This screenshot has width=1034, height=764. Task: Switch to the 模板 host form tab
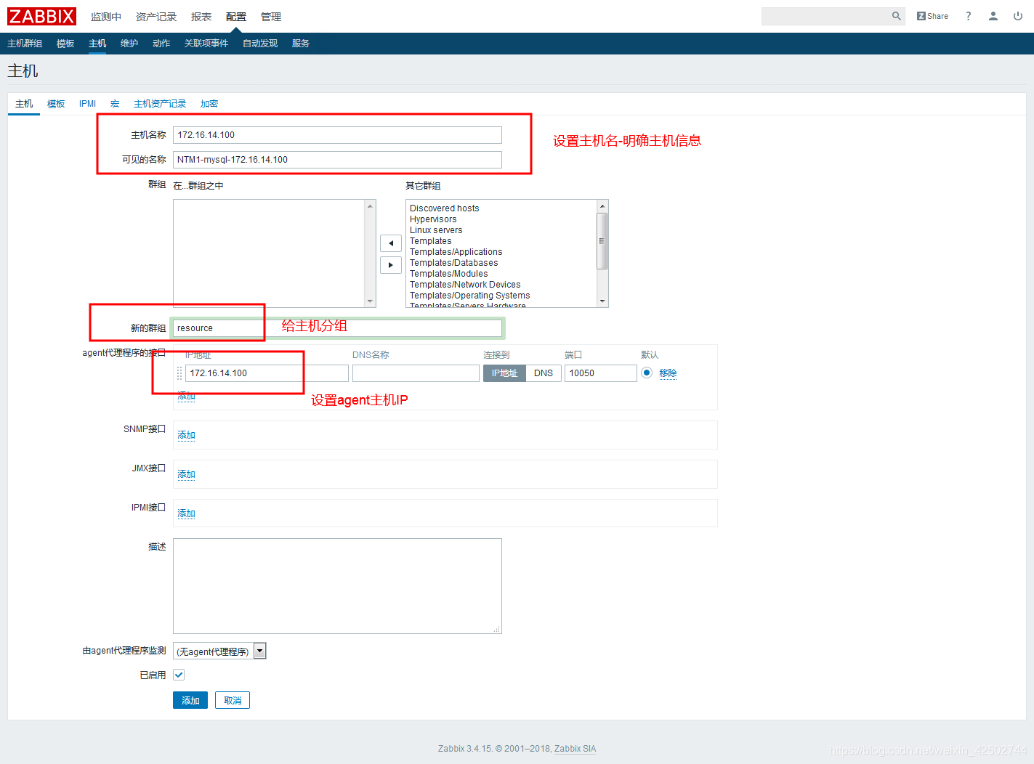point(56,104)
